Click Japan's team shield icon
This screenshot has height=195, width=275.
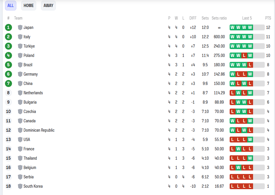click(x=20, y=27)
